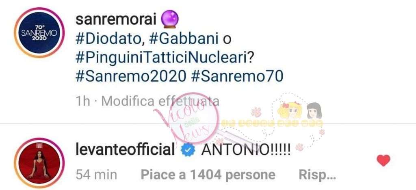This screenshot has height=190, width=416.
Task: Click the Modifica effettuata label
Action: (x=160, y=101)
